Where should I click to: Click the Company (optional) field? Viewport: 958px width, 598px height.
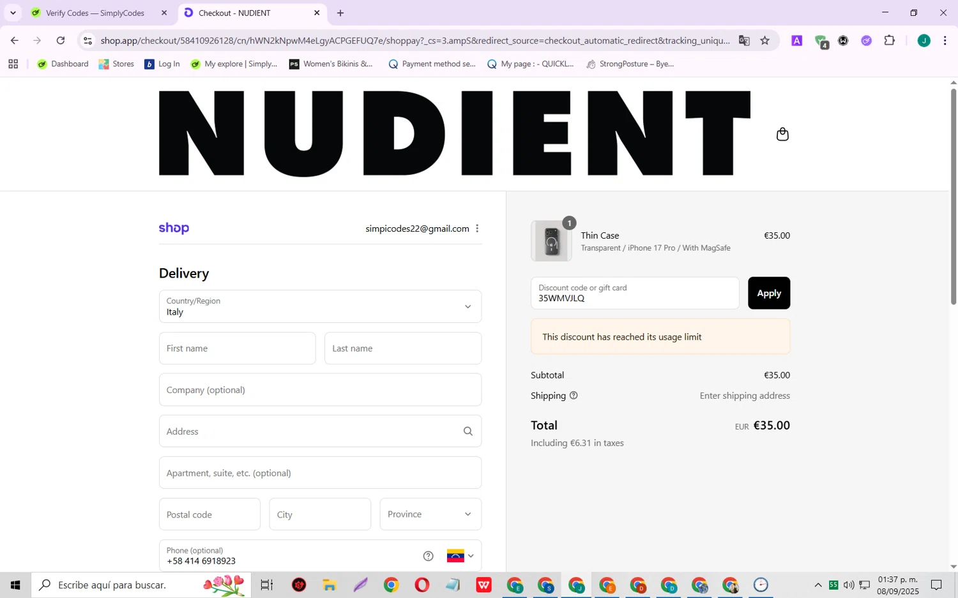(320, 390)
